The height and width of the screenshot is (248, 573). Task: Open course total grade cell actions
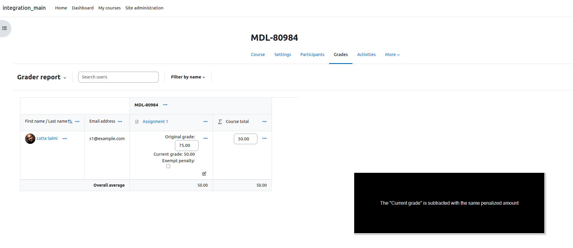pyautogui.click(x=265, y=138)
